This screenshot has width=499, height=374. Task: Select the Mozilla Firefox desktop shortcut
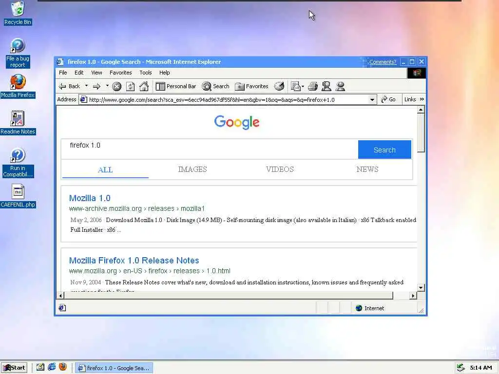point(18,87)
